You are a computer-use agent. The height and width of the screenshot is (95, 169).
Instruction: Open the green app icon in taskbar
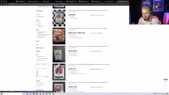pyautogui.click(x=53, y=94)
